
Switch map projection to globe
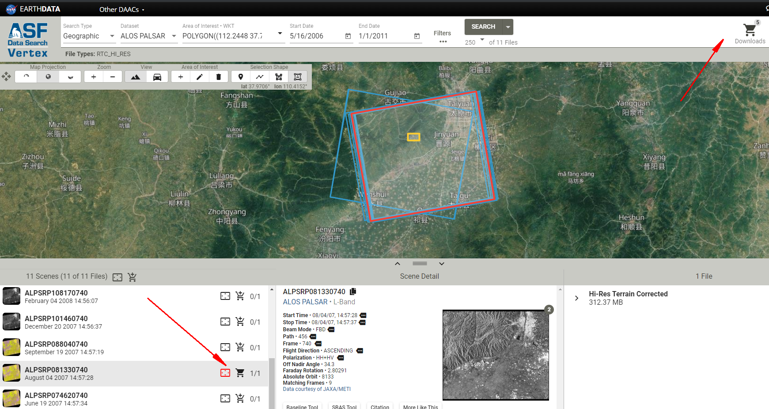(48, 76)
